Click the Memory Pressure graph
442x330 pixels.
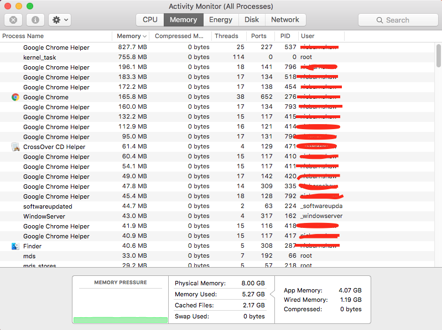pos(121,306)
